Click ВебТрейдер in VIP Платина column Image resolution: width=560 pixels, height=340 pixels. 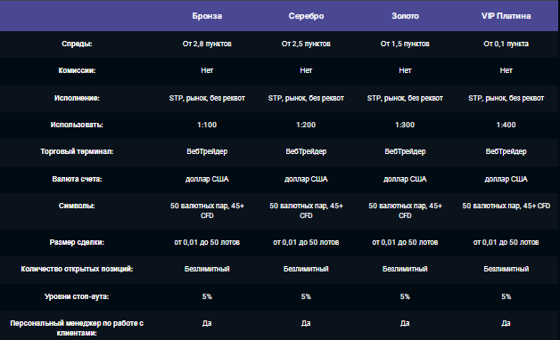[506, 151]
